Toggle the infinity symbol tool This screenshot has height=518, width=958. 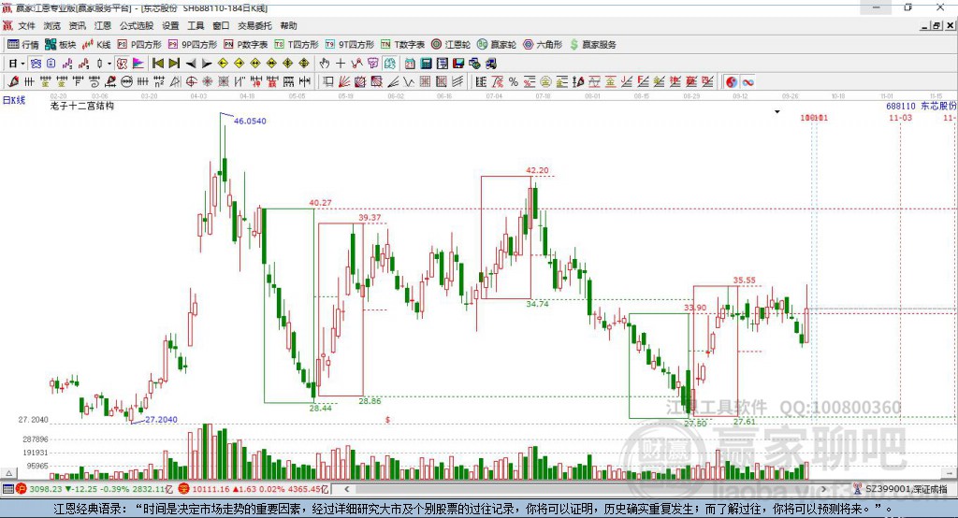[x=748, y=82]
